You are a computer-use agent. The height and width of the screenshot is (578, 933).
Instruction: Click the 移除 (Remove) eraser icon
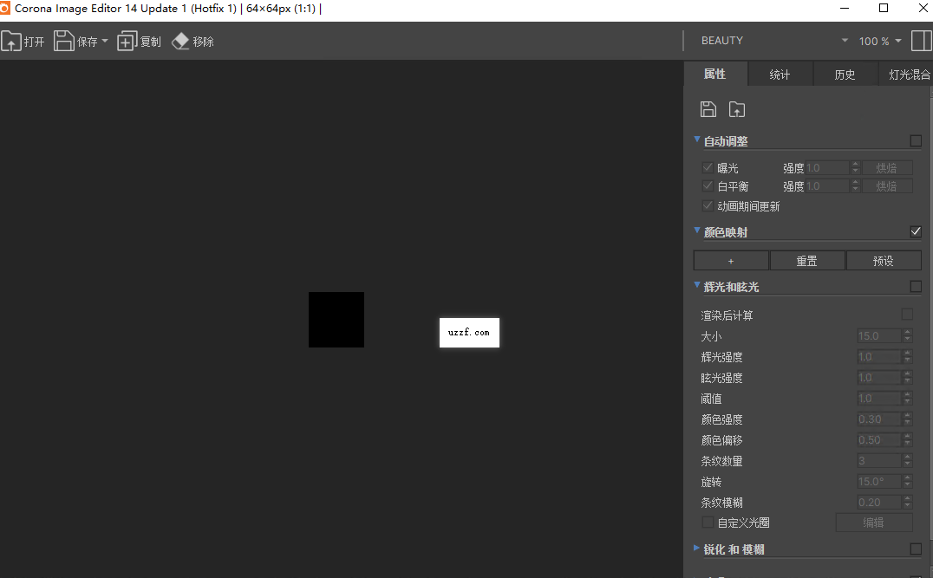(180, 40)
